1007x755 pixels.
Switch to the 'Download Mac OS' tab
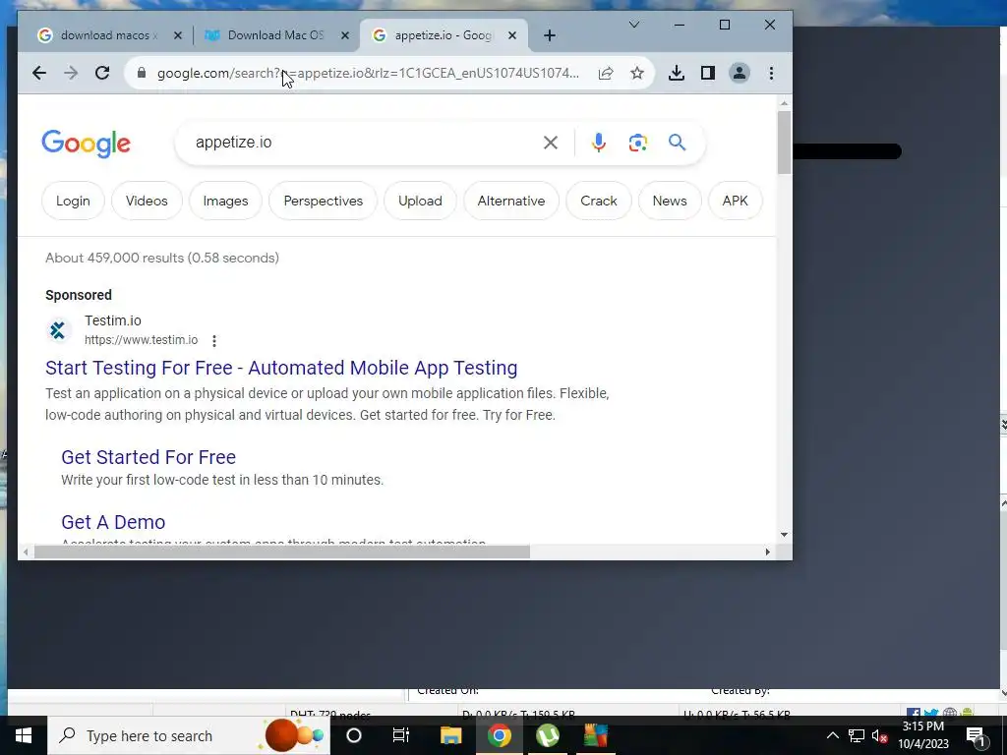pos(276,35)
